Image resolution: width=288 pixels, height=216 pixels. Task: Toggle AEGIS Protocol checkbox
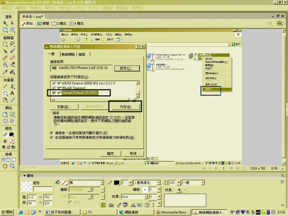coord(54,83)
